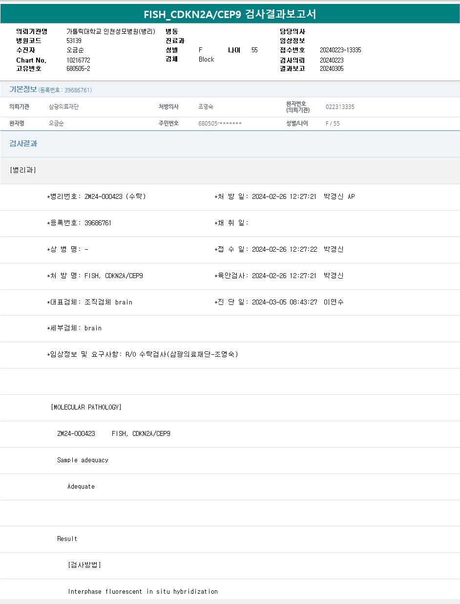Click the pathology number ZM24-000423 (수탁) line

pos(96,196)
